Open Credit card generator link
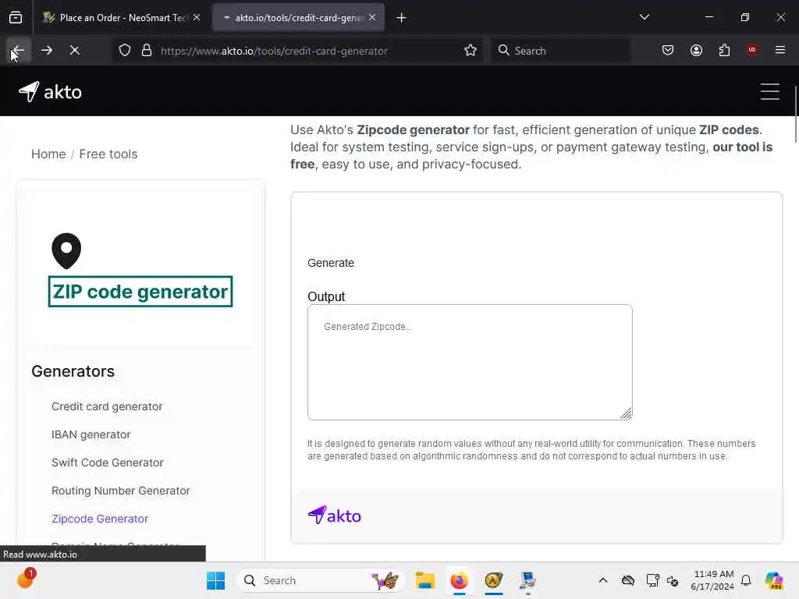799x599 pixels. 107,406
